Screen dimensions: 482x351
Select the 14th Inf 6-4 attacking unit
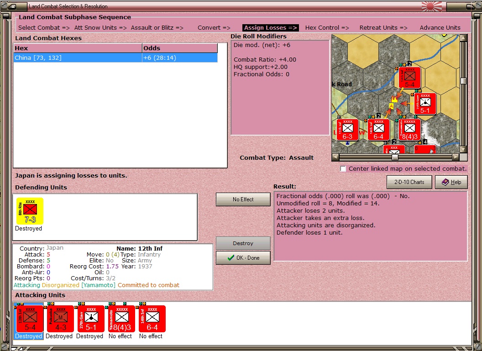(152, 319)
